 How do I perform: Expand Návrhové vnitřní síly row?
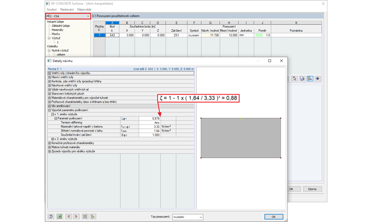(x=49, y=85)
